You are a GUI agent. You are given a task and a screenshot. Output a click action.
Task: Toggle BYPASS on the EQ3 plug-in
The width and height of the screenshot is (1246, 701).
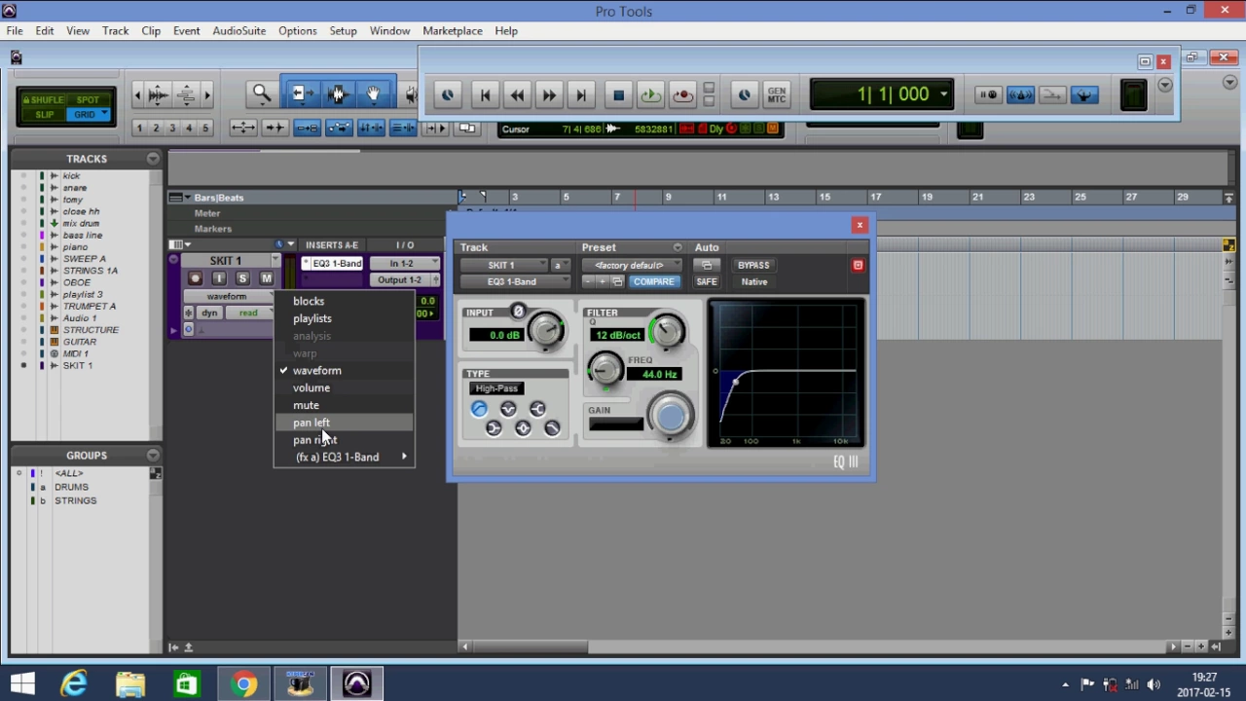click(x=753, y=265)
